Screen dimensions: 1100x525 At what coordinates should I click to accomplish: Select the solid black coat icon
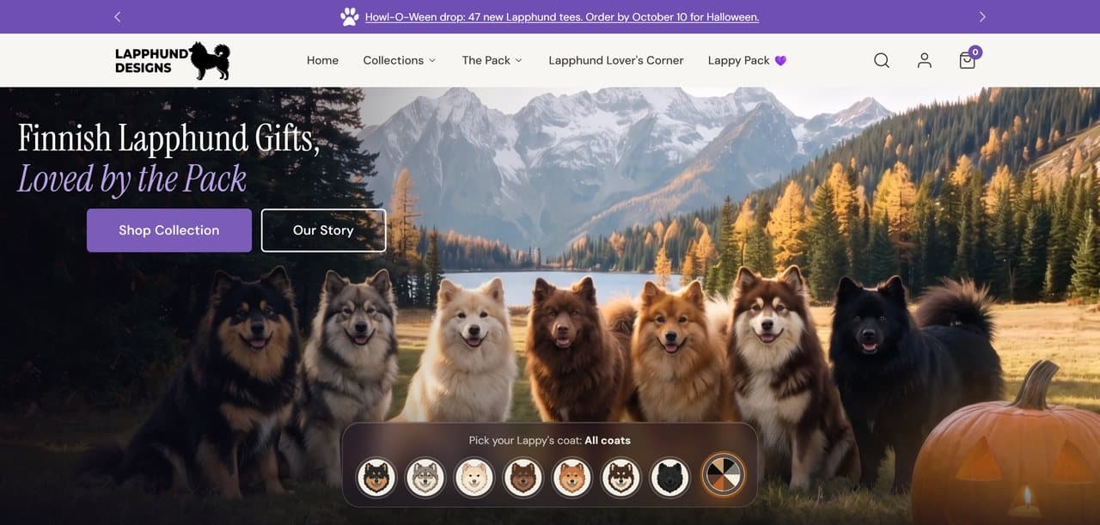[670, 477]
